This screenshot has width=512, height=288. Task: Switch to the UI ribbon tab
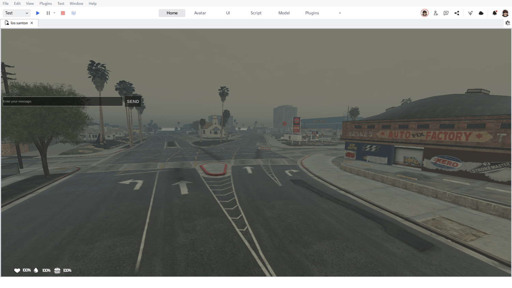228,13
